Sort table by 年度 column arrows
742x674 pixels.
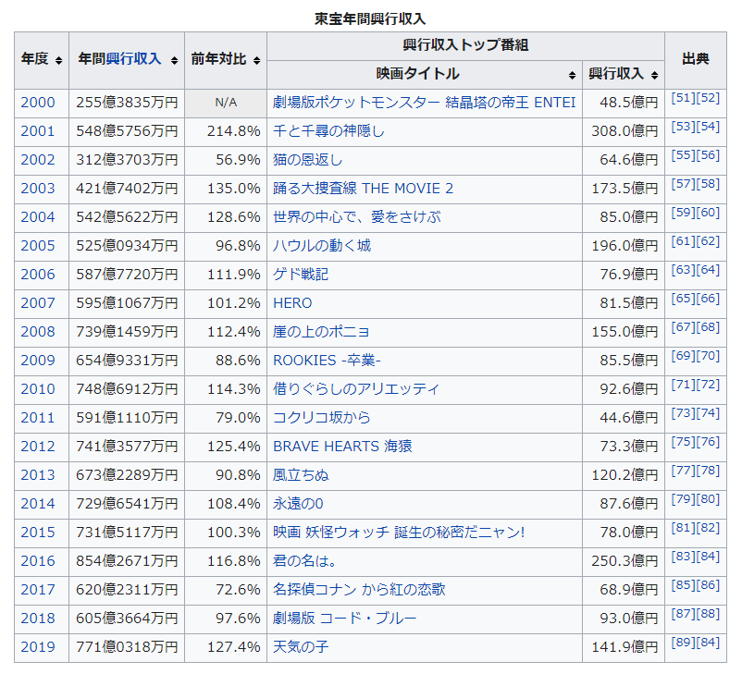pos(58,60)
